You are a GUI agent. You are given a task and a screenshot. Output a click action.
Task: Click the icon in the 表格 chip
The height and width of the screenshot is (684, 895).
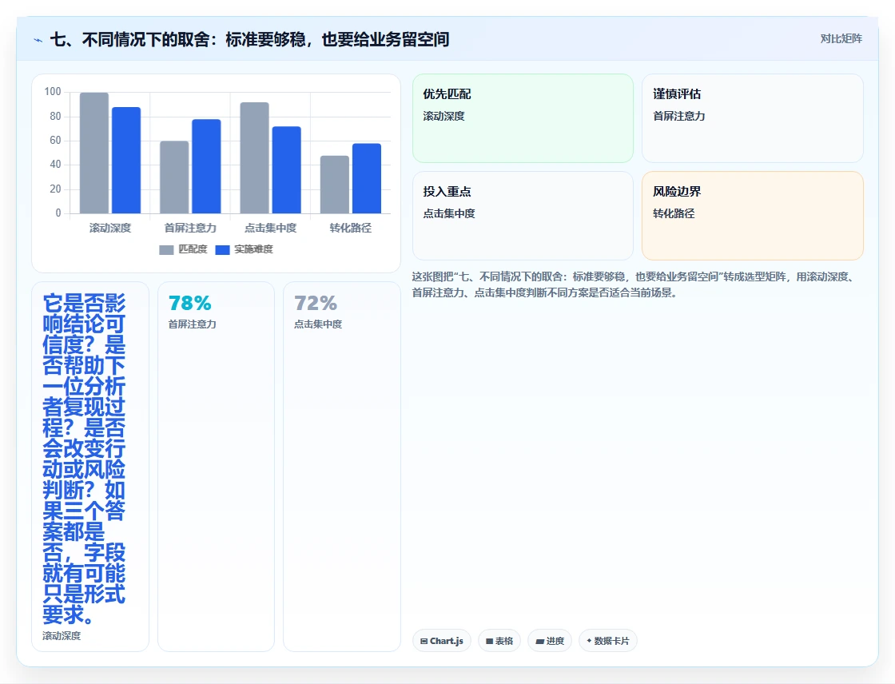tap(489, 641)
